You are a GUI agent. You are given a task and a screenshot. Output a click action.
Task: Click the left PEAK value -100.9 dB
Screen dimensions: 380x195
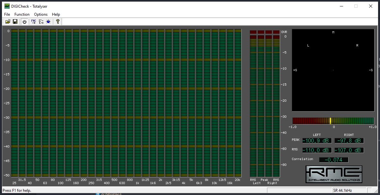[317, 140]
